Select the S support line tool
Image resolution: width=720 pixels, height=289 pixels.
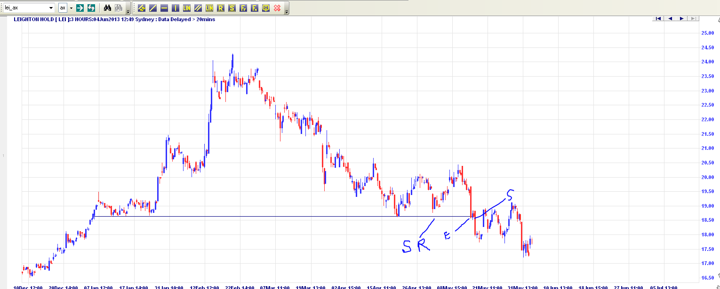(232, 8)
